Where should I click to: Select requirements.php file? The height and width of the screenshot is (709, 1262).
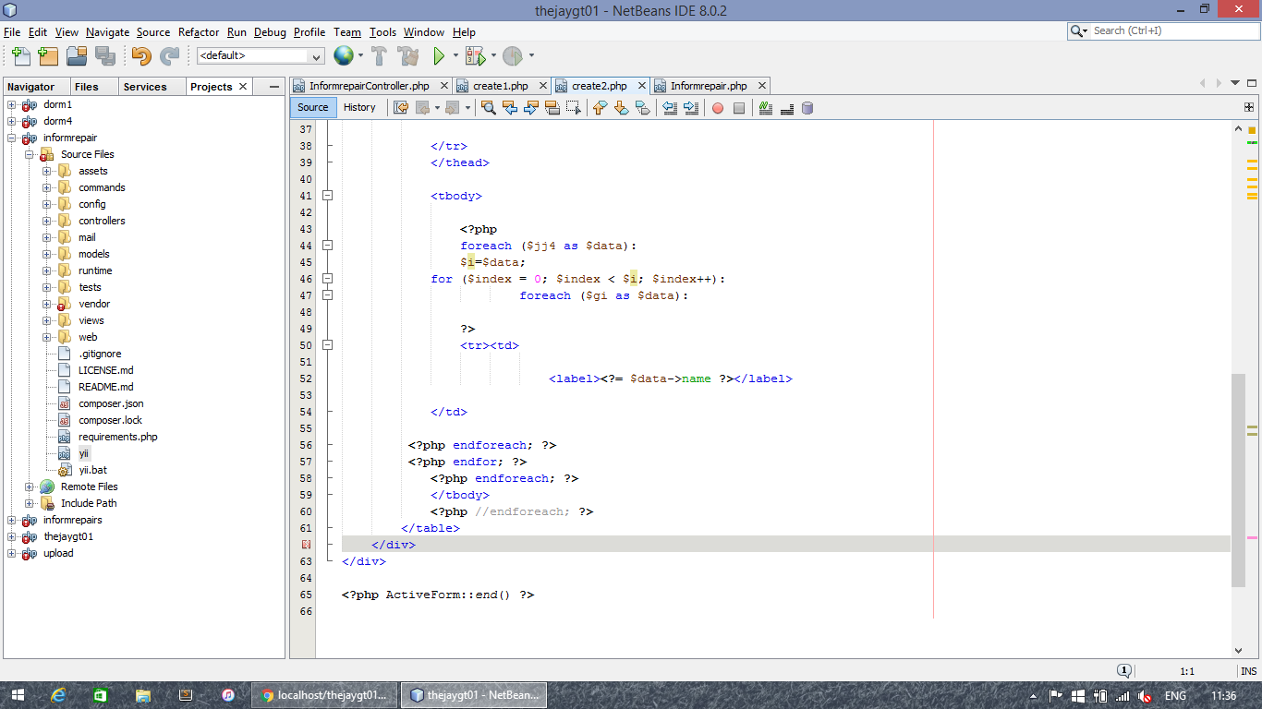tap(117, 437)
